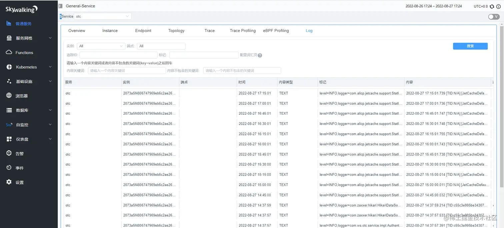
Task: Collapse sidebar with menu fold icon
Action: pos(60,6)
